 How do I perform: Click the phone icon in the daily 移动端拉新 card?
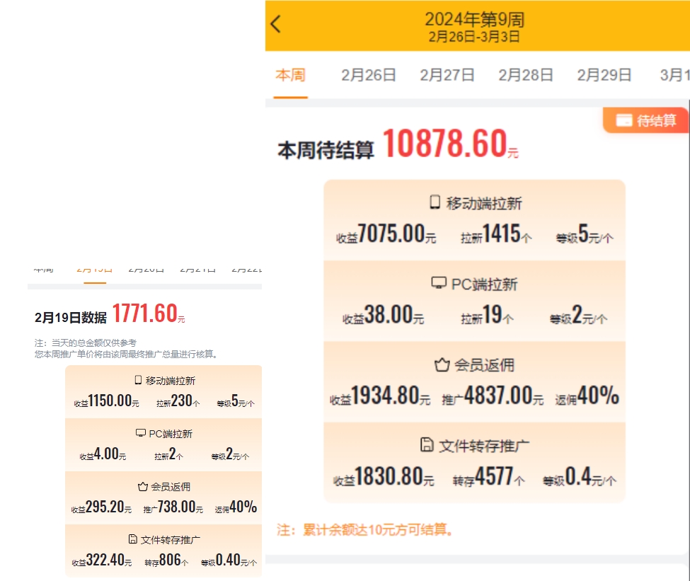tap(138, 380)
